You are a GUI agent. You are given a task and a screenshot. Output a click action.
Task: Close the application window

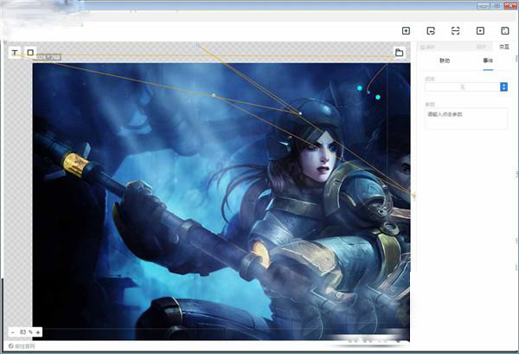[x=510, y=6]
